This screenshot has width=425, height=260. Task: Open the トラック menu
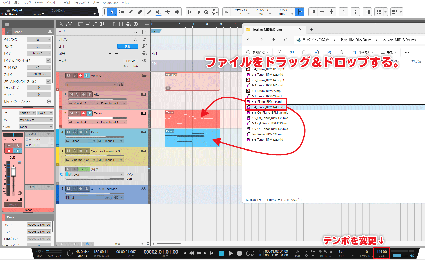[x=39, y=3]
